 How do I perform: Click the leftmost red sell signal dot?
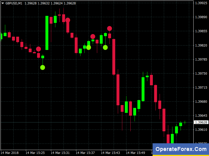coord(38,49)
